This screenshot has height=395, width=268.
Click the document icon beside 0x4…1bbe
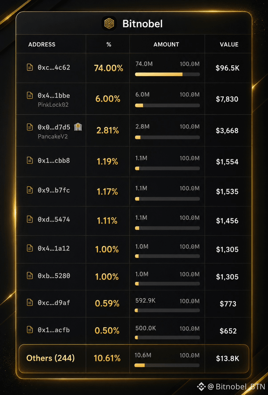tap(30, 95)
